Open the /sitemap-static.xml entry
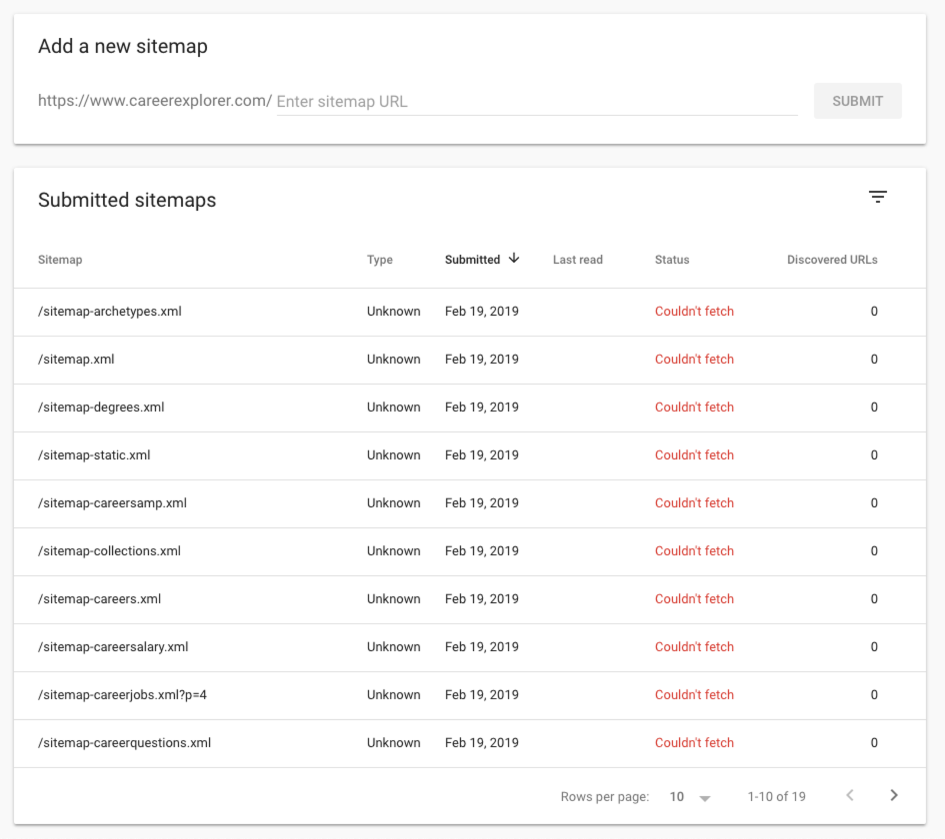The image size is (945, 839). [x=94, y=455]
